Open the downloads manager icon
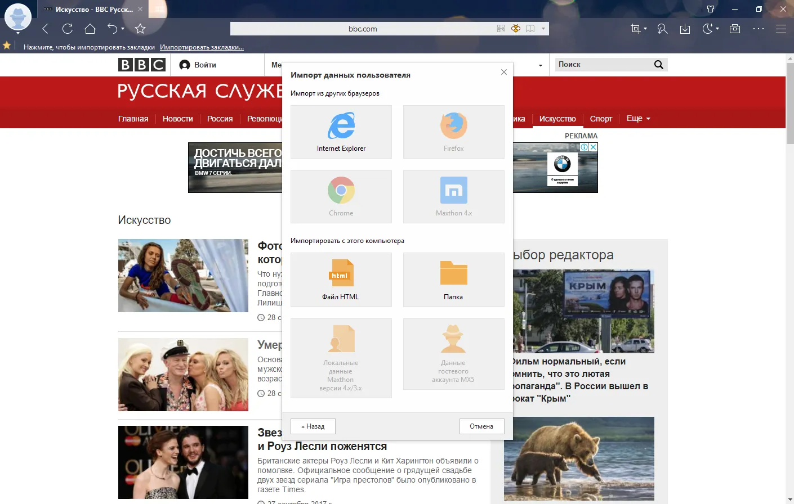 (685, 29)
